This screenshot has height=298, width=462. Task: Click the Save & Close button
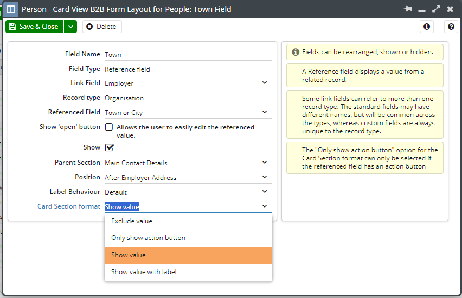pyautogui.click(x=35, y=27)
